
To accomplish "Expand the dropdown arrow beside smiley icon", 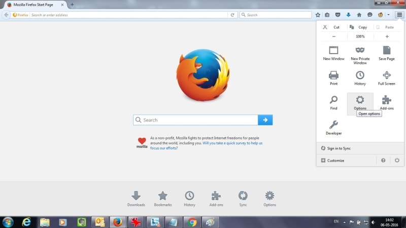I will (x=388, y=15).
